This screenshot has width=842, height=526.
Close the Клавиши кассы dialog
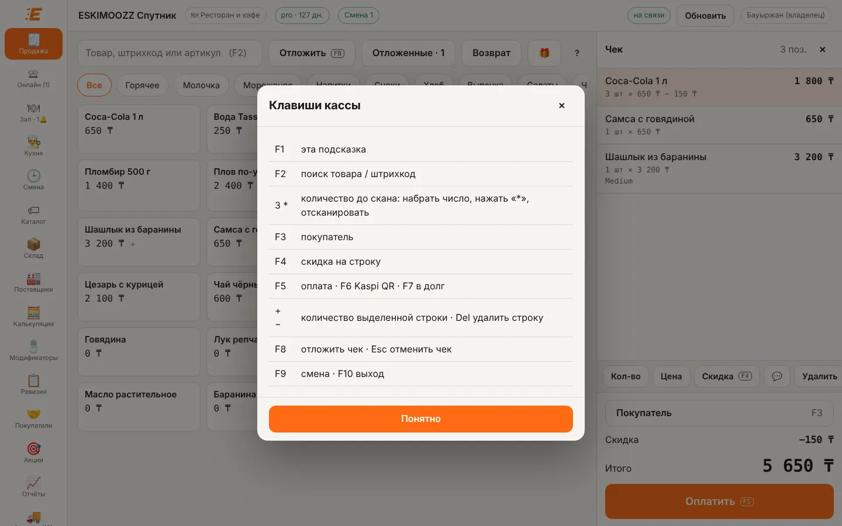point(561,106)
